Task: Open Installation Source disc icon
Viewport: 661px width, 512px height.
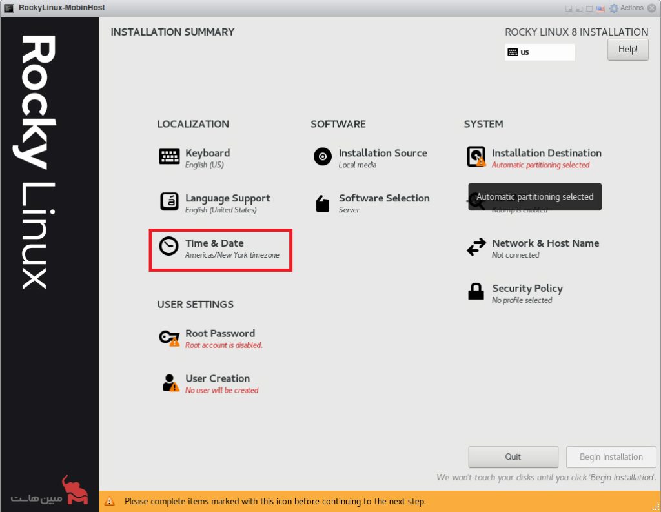Action: coord(323,156)
